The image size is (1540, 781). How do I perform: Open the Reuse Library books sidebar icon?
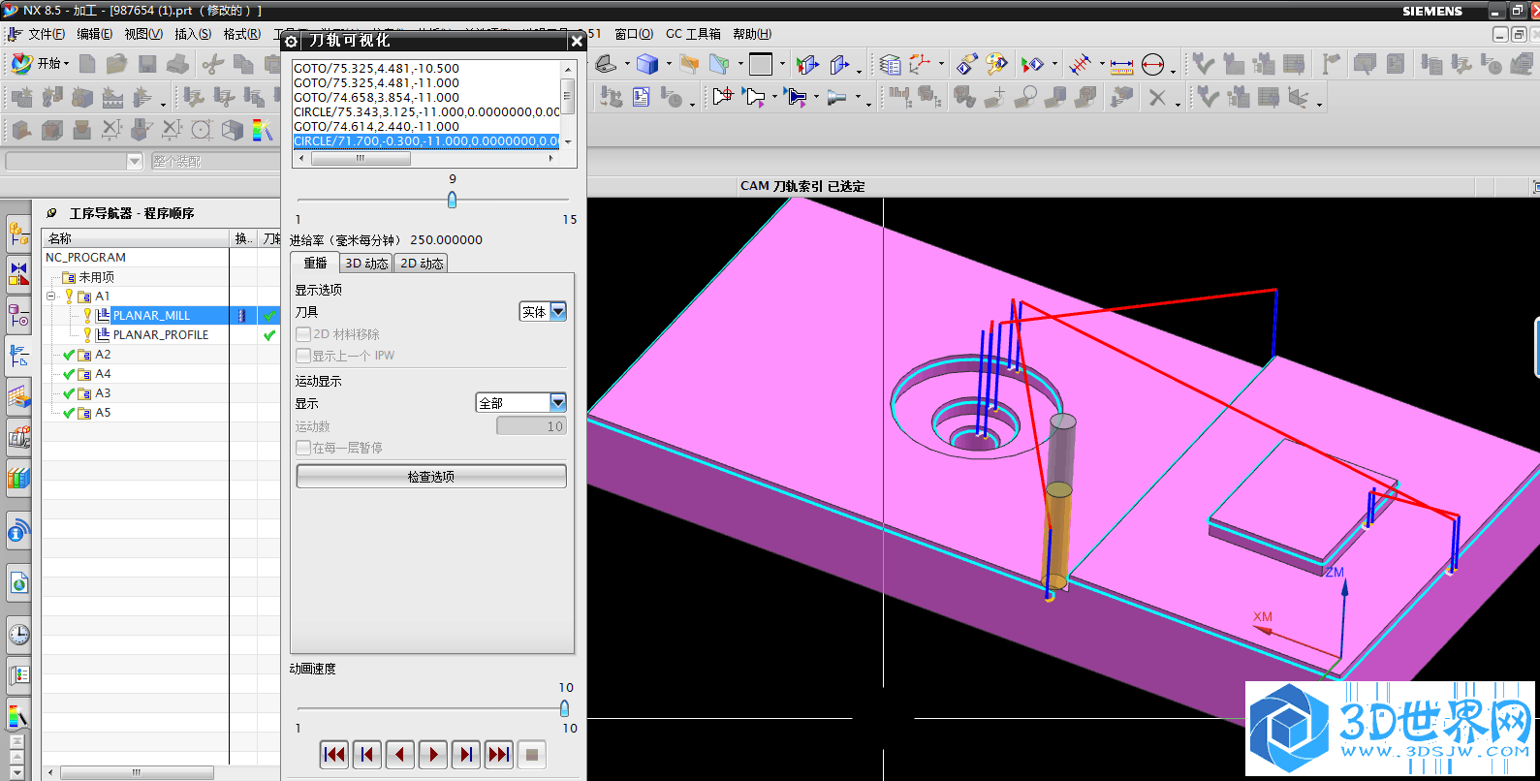[x=18, y=478]
